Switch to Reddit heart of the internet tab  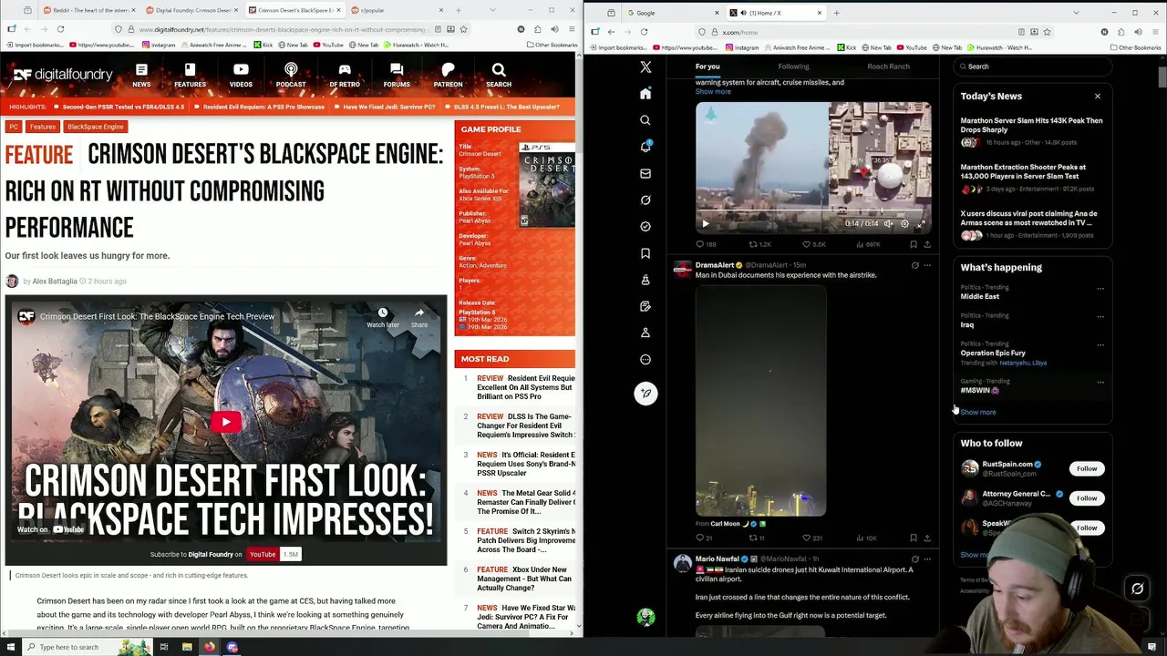pyautogui.click(x=89, y=10)
